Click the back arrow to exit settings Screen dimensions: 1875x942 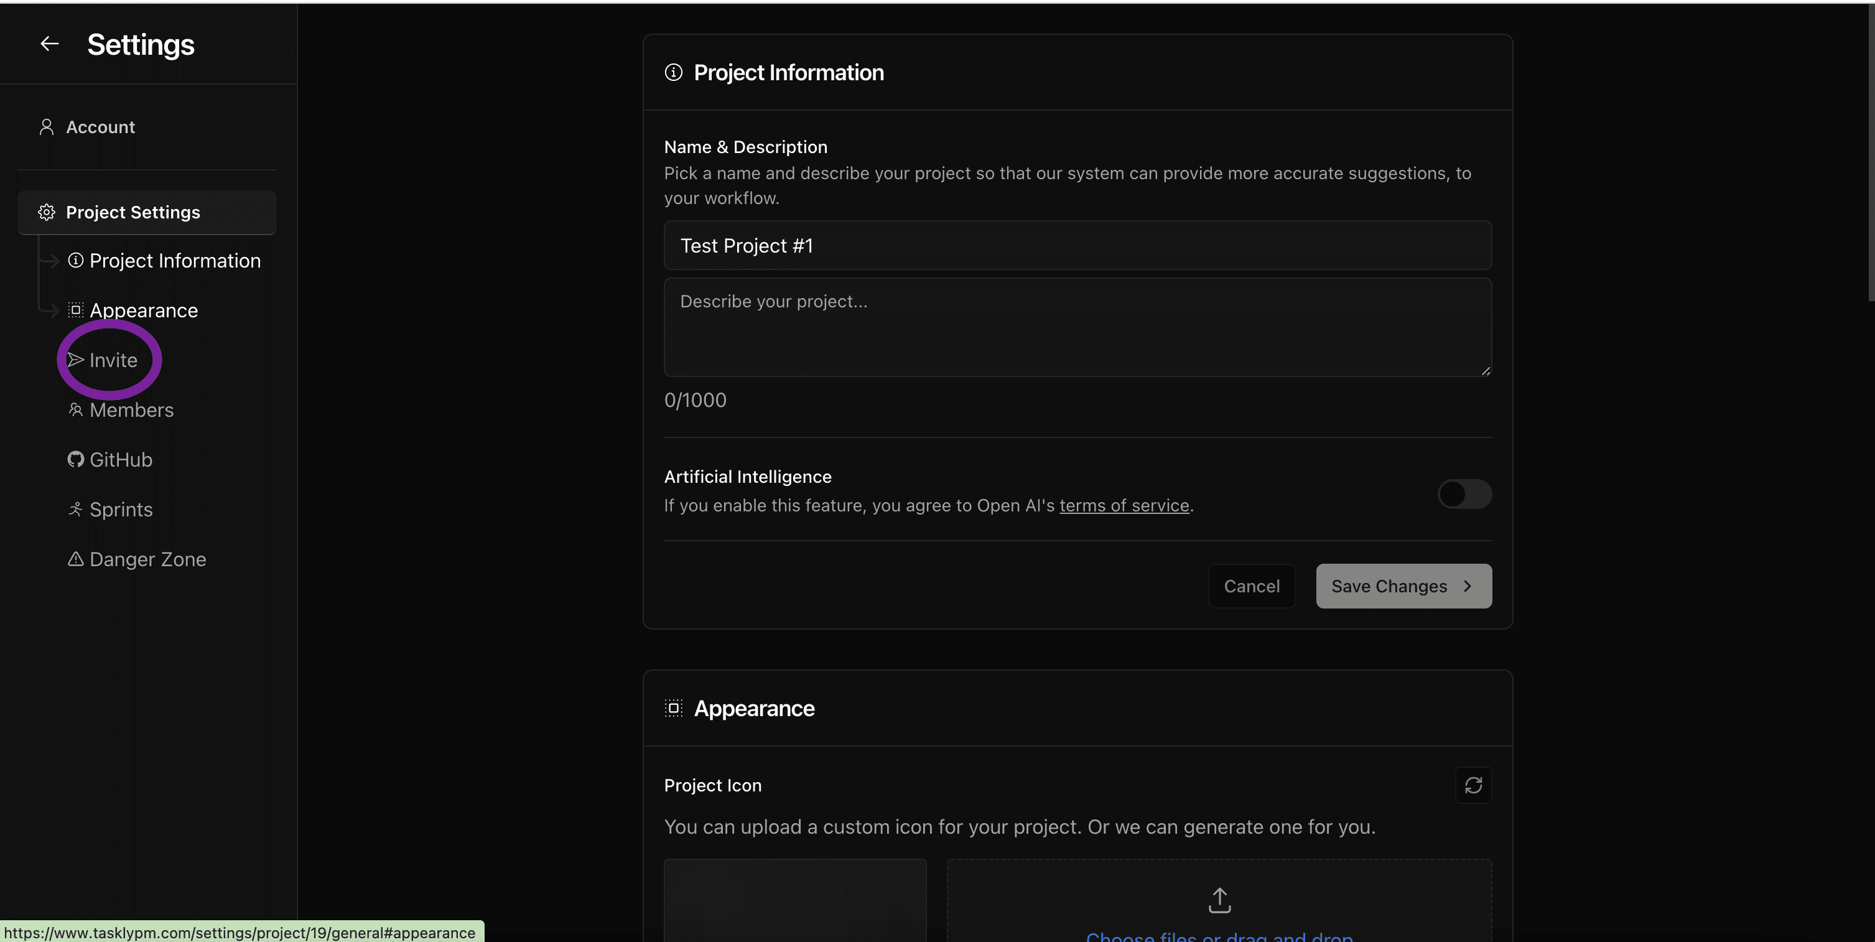[47, 44]
